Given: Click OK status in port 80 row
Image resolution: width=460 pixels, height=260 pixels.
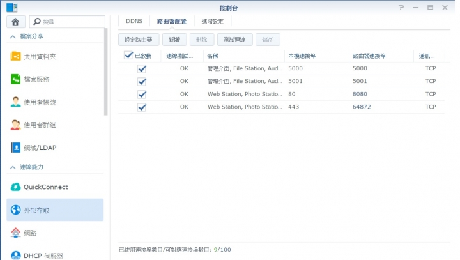Looking at the screenshot, I should 184,94.
